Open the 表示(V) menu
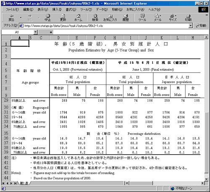Image resolution: width=210 pixels, height=192 pixels. [x=43, y=10]
